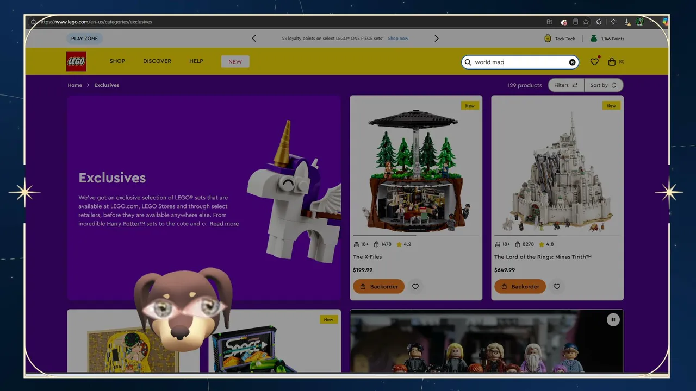Open The Lord of the Rings: Minas Tirith title

(543, 257)
